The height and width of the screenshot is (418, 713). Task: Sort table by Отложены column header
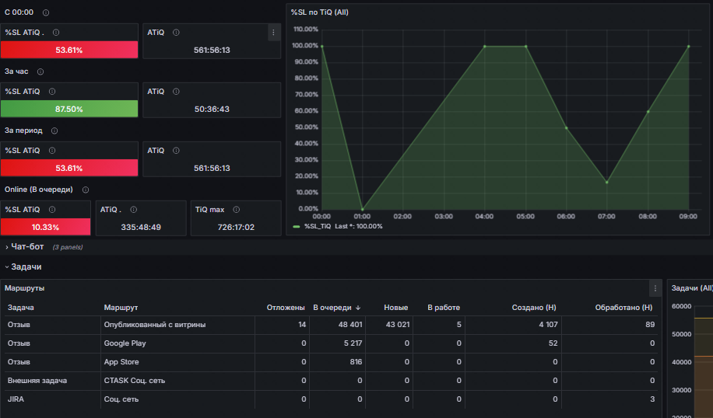[x=286, y=308]
